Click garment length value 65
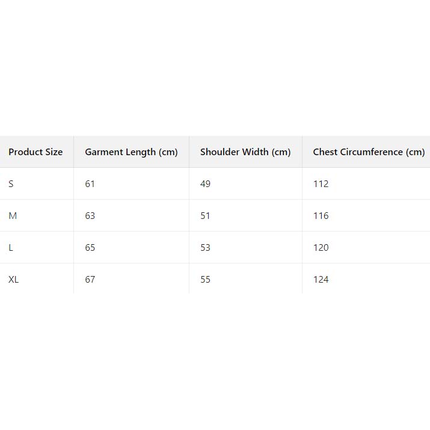This screenshot has width=430, height=430. pos(90,248)
